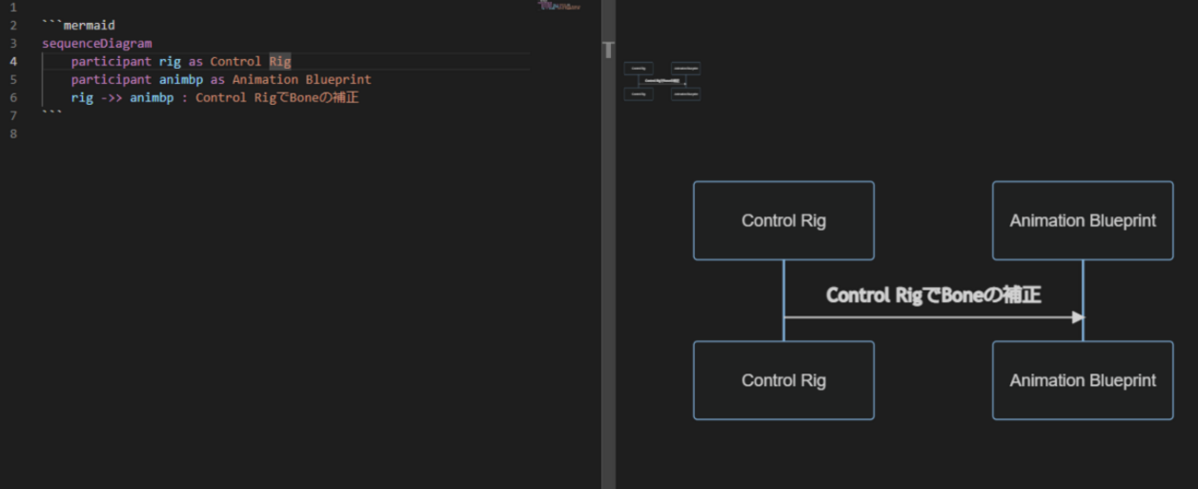Screen dimensions: 1198x489
Task: Click the rig alias on line 4
Action: coord(170,62)
